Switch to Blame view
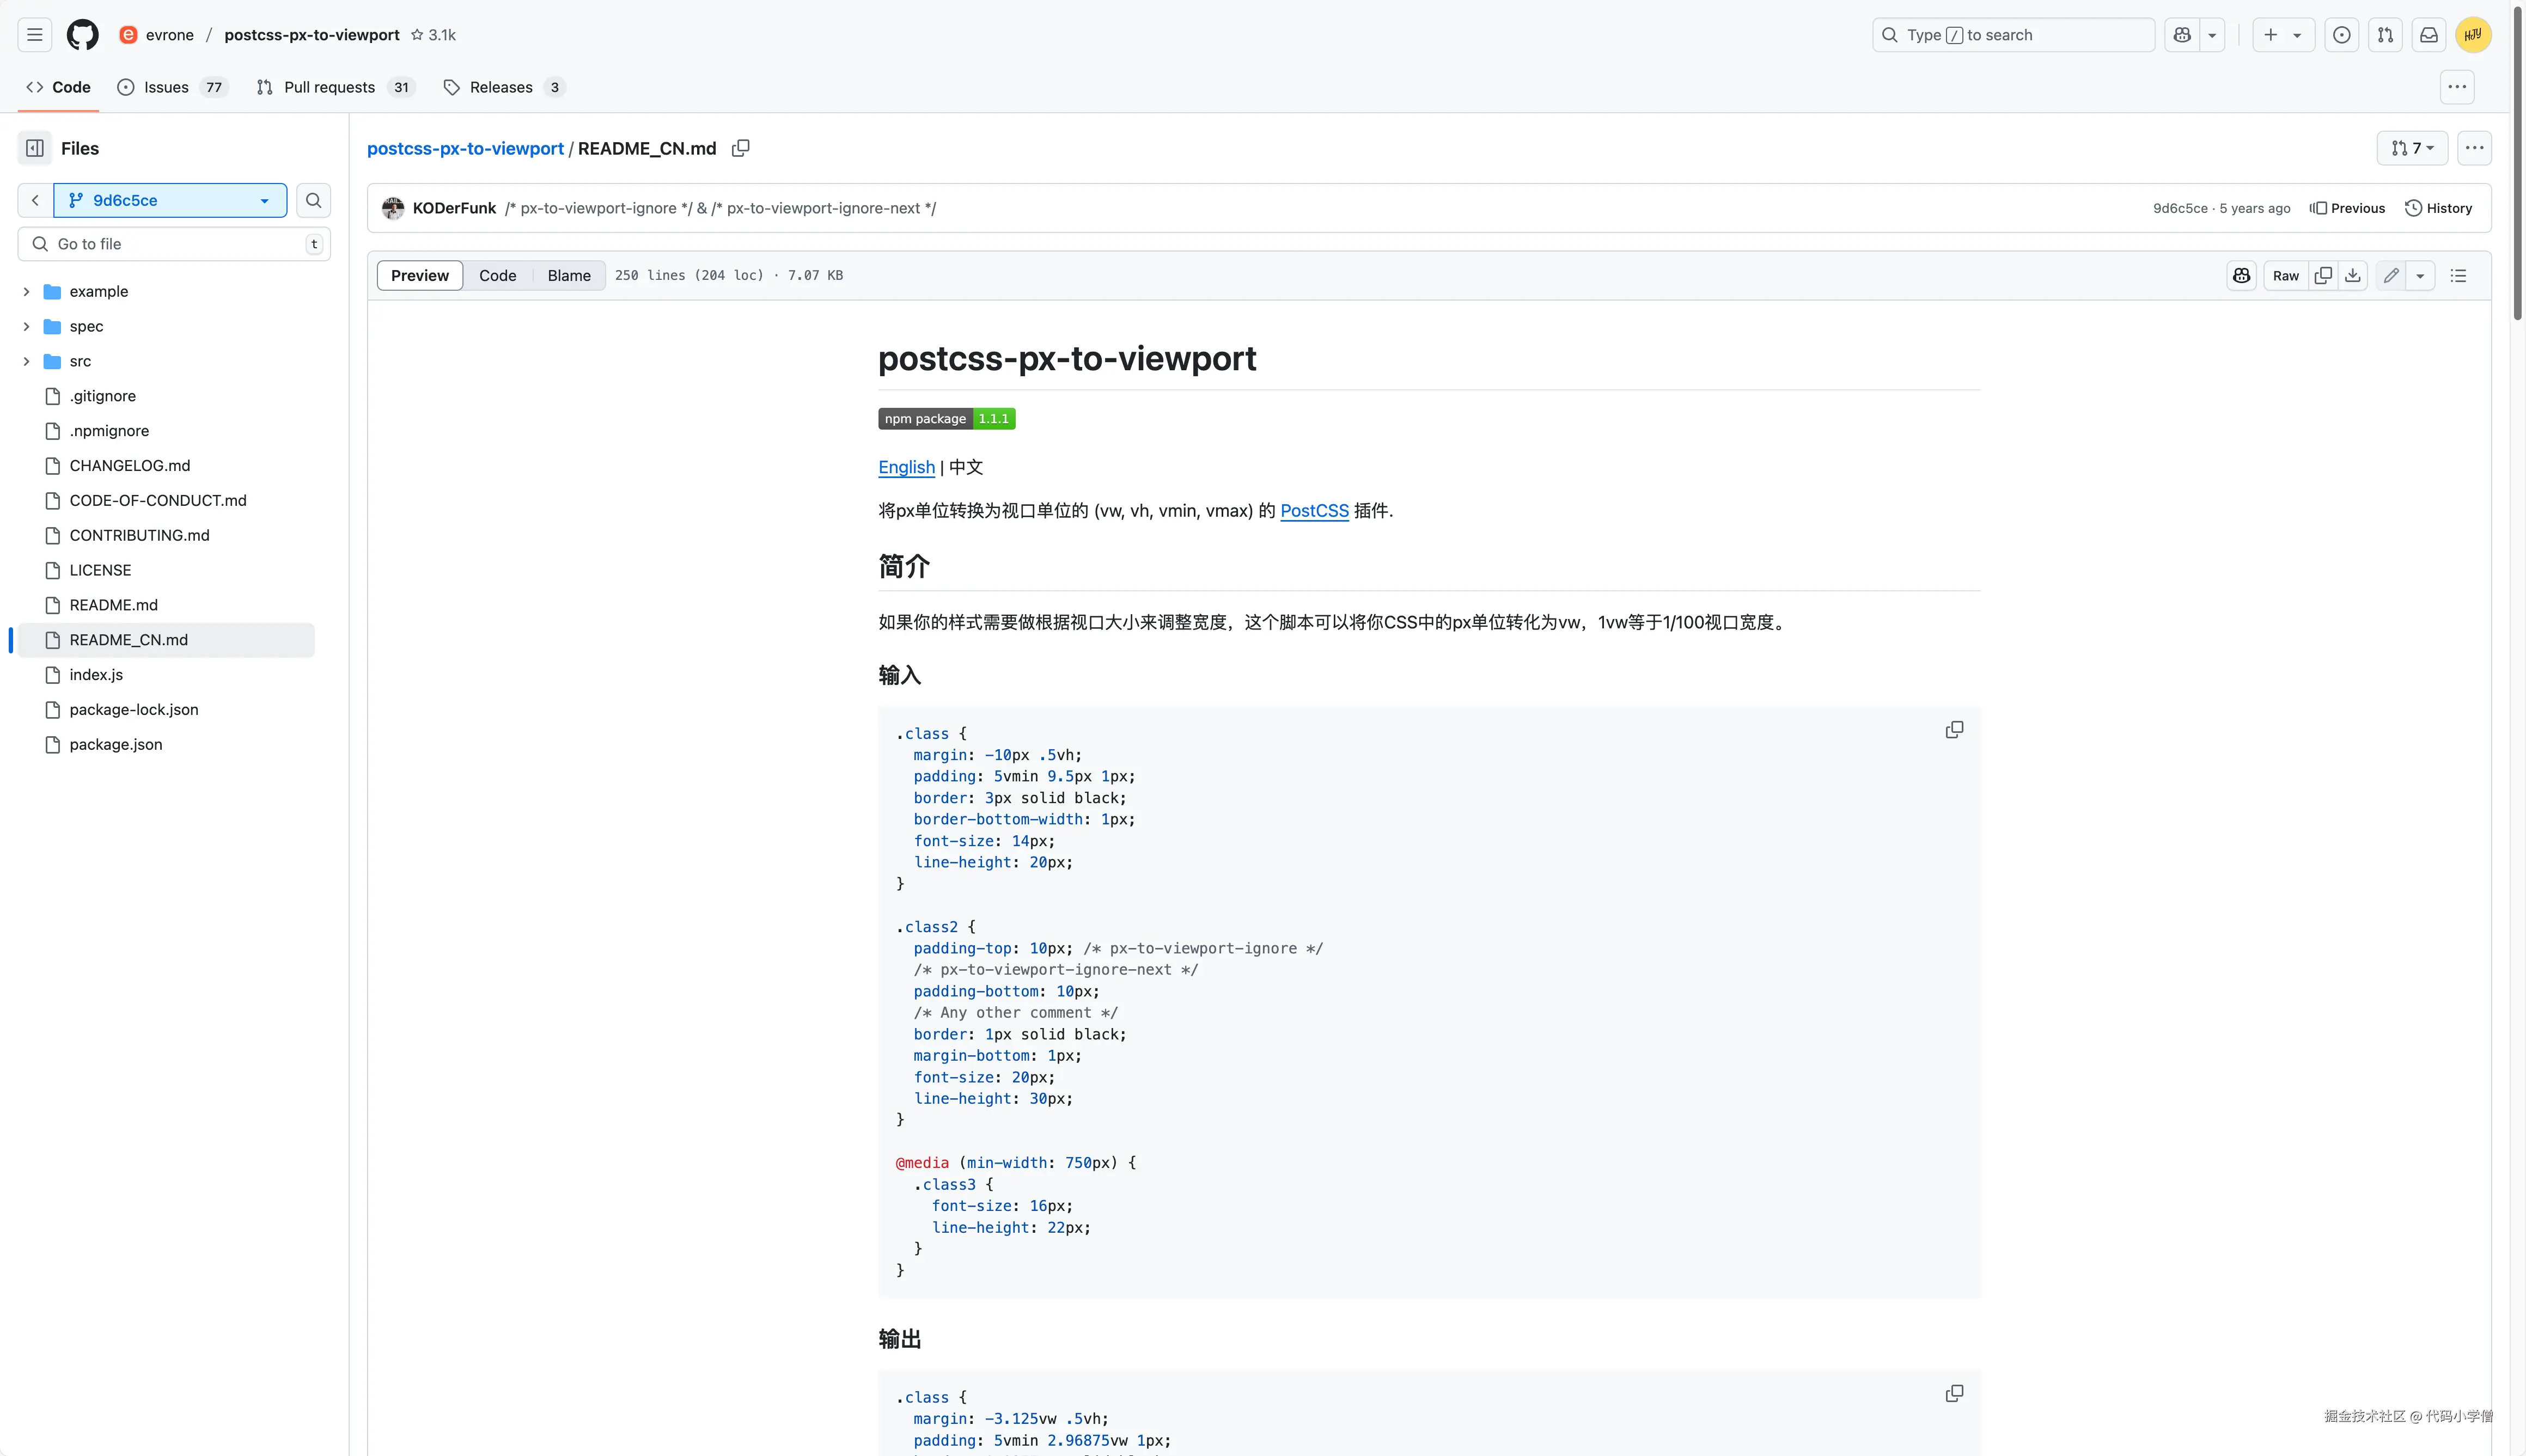This screenshot has width=2526, height=1456. tap(568, 275)
